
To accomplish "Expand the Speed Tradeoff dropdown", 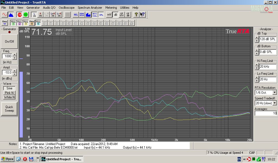I will [x=275, y=103].
